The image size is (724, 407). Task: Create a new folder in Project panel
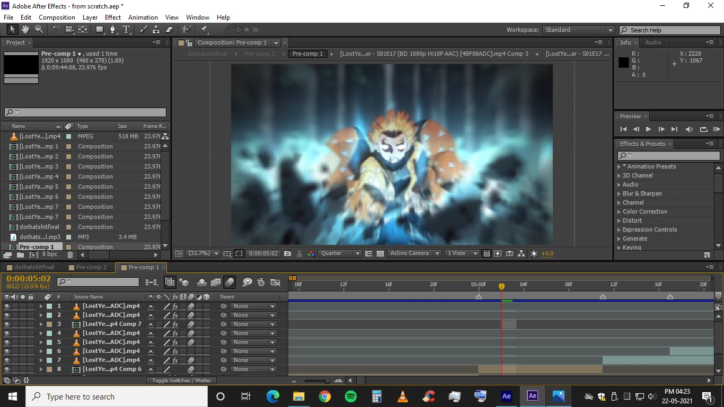tap(20, 255)
